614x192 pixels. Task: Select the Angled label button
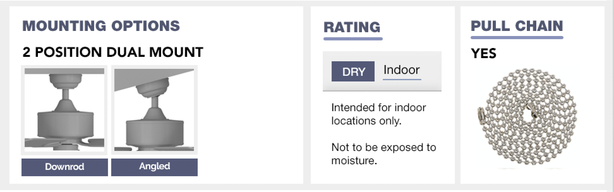coord(154,167)
